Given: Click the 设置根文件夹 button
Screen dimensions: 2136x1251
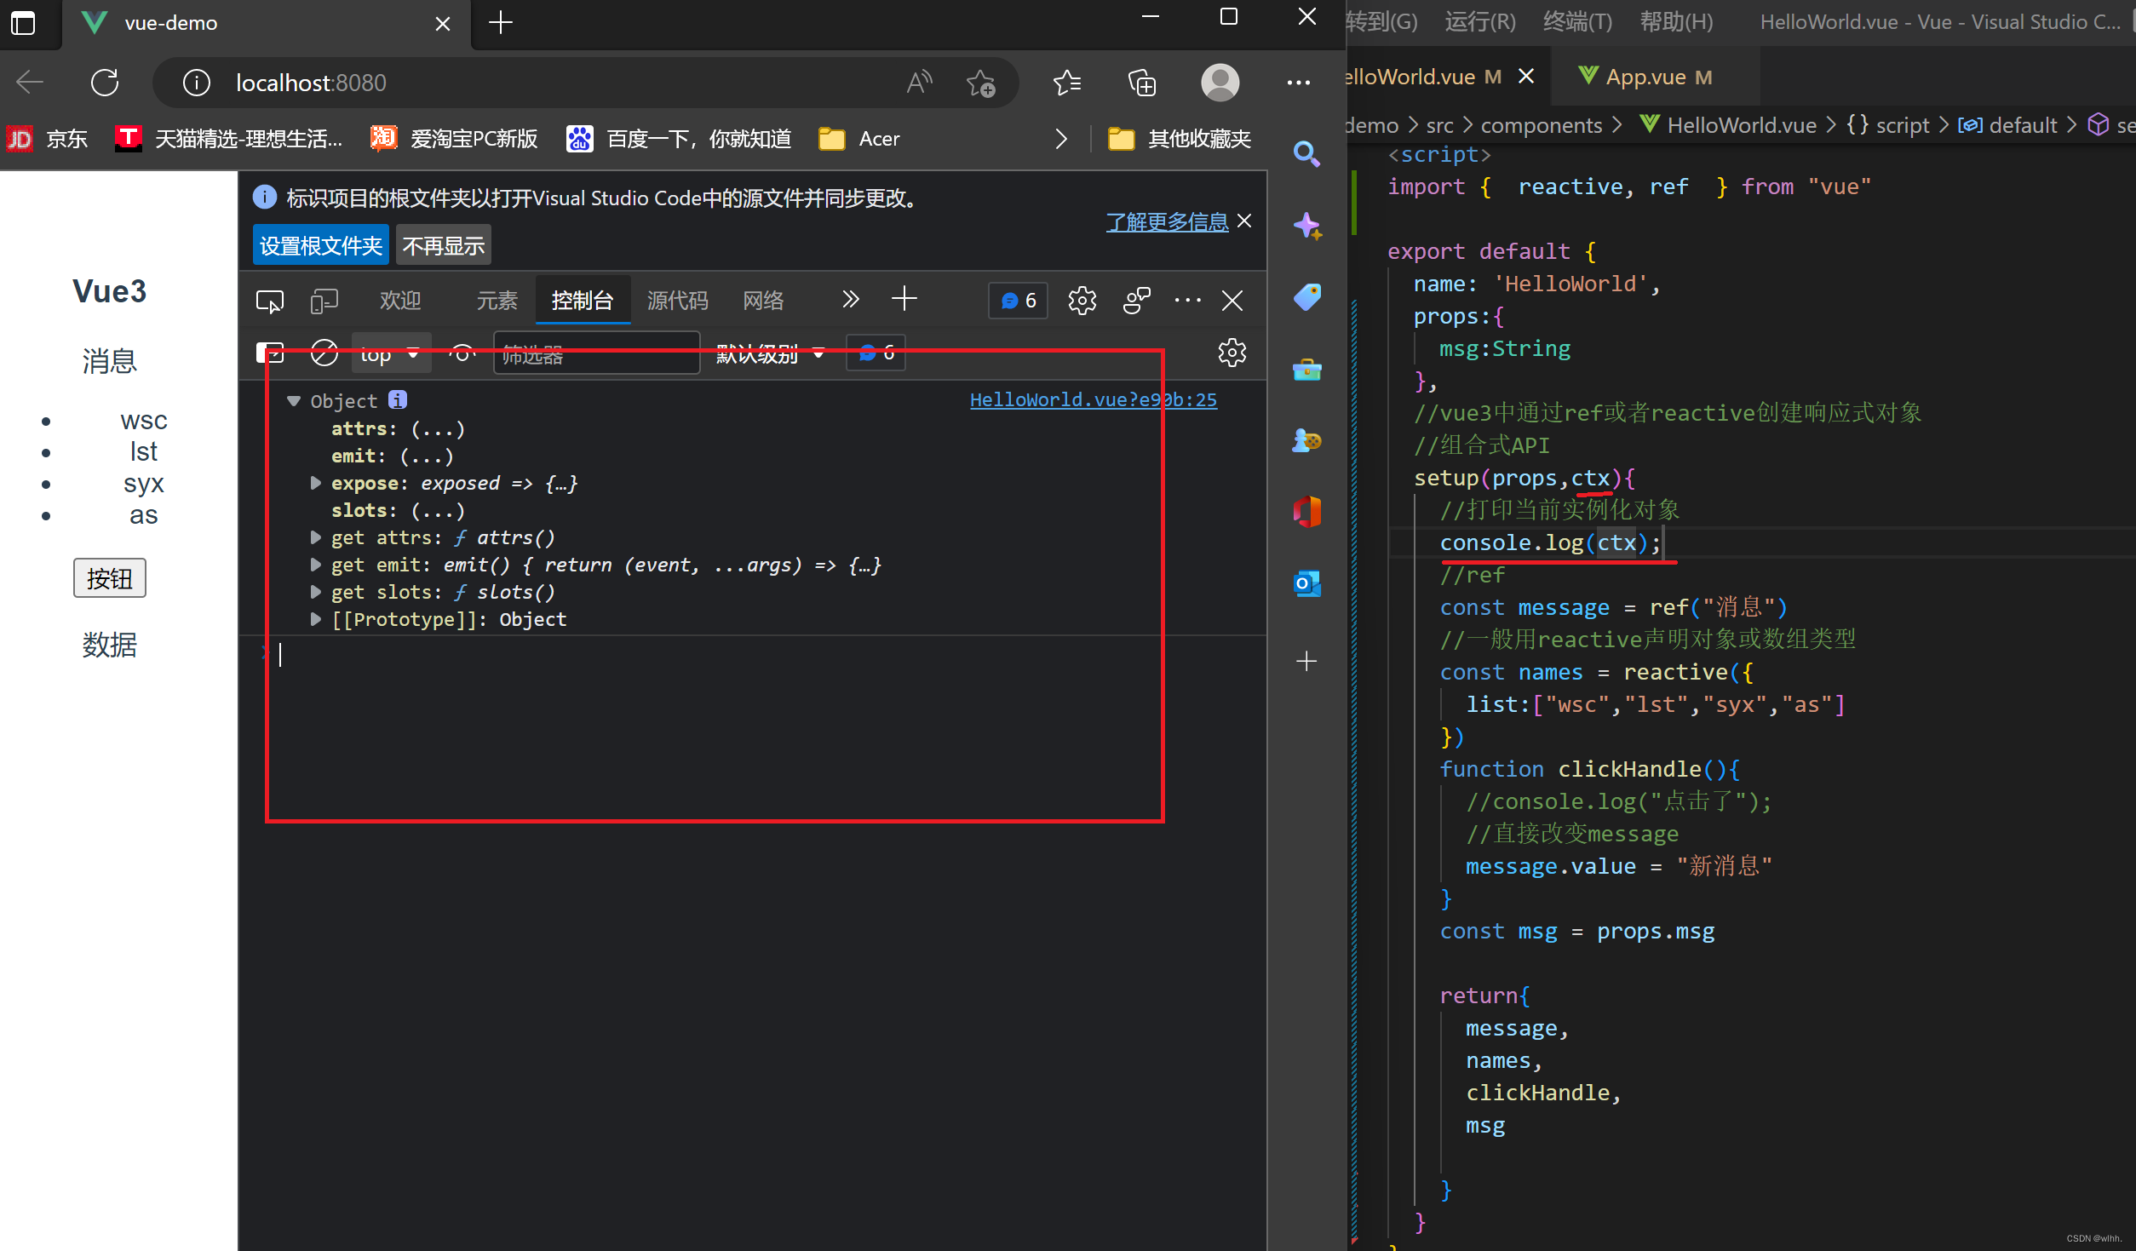Looking at the screenshot, I should [x=320, y=246].
